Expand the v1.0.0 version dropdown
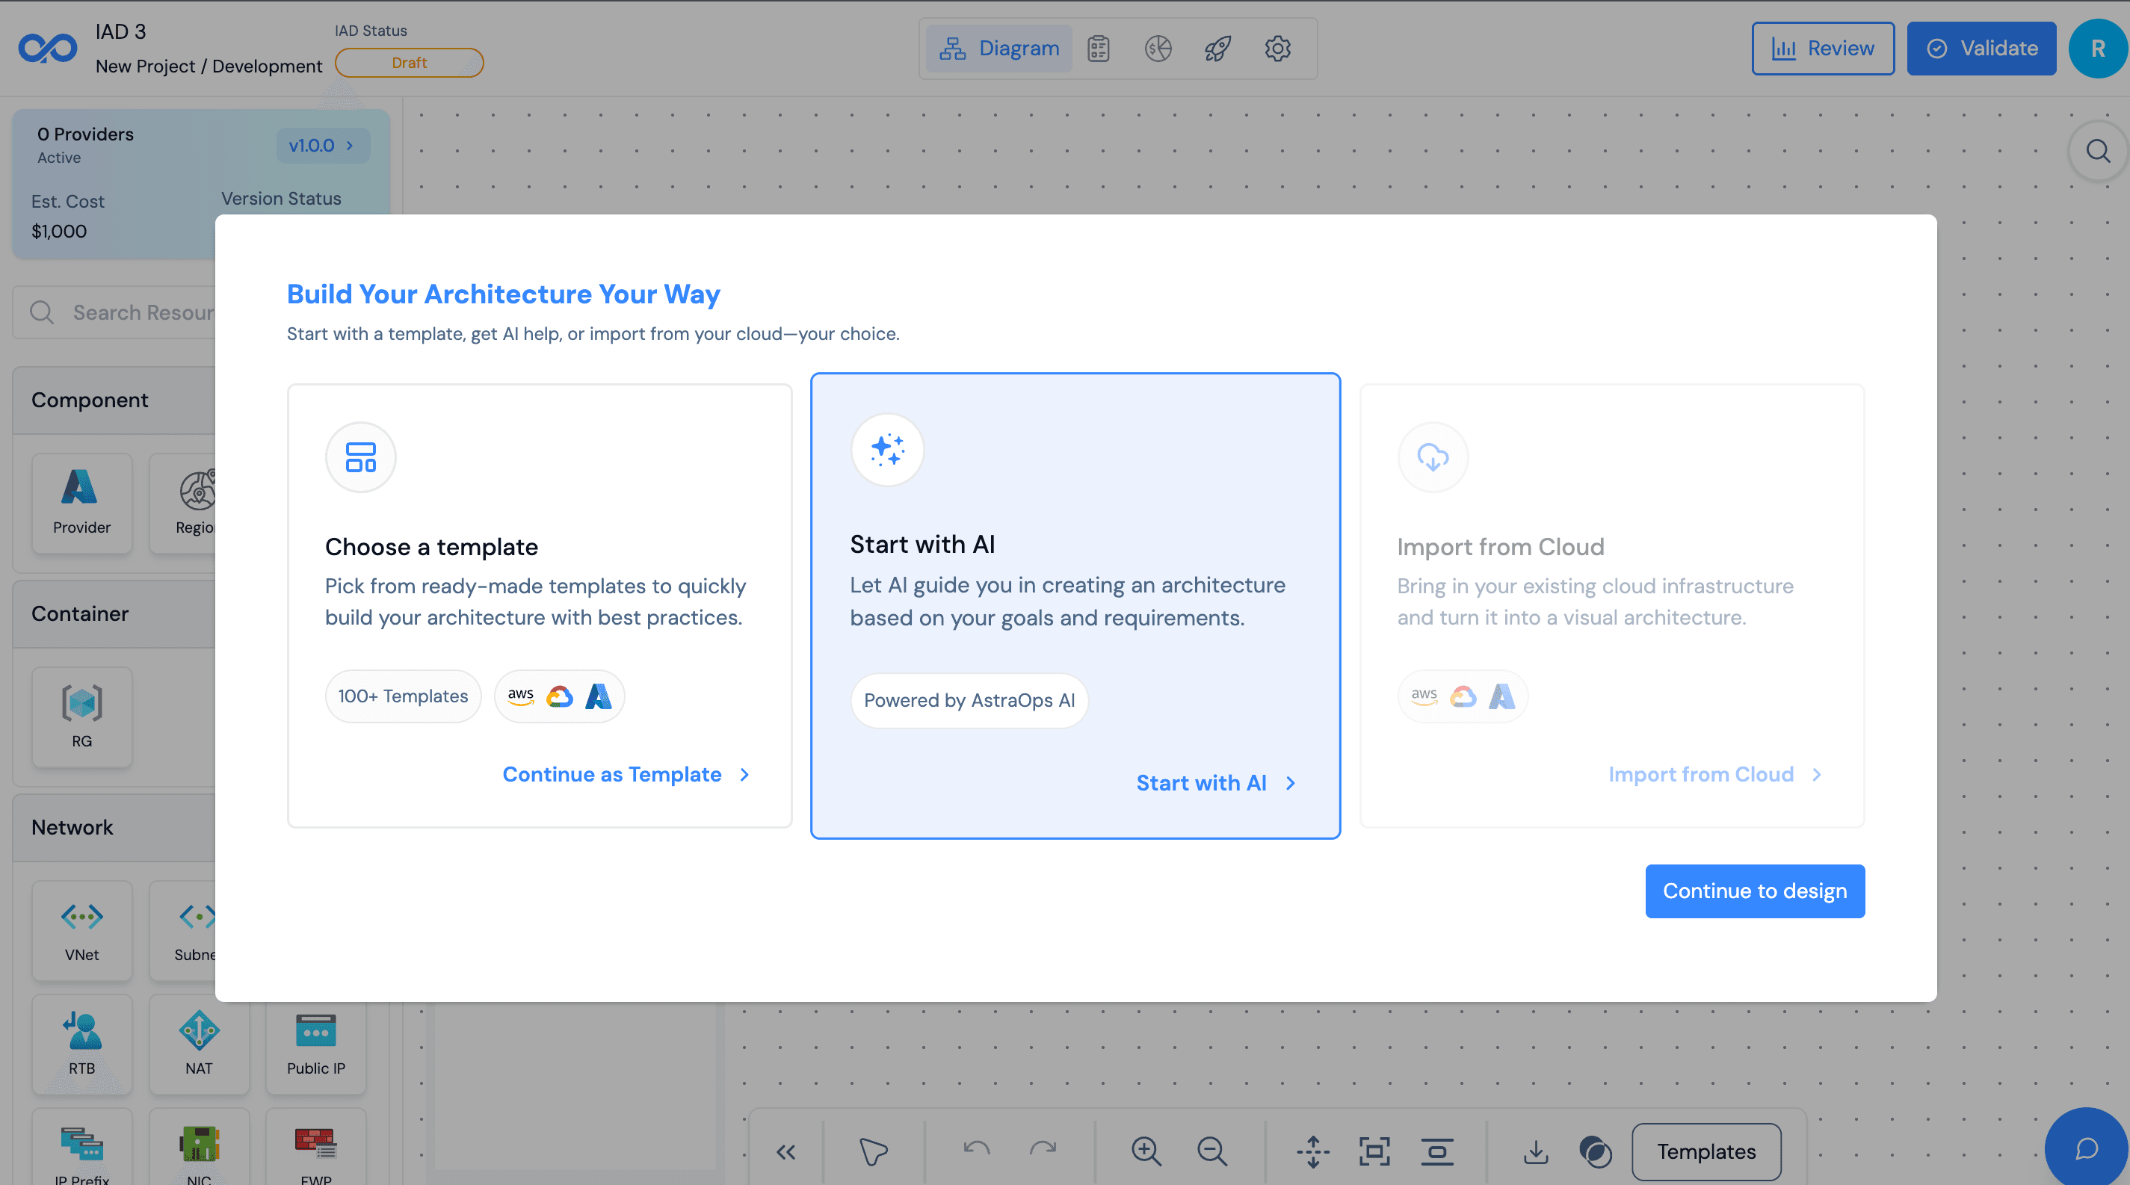Screen dimensions: 2130x1185 (321, 146)
